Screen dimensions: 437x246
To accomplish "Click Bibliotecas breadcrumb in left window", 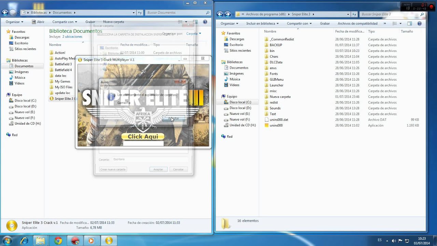I will click(x=39, y=13).
